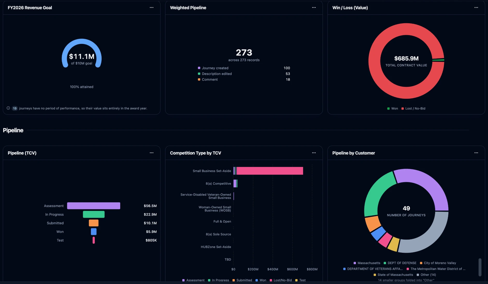Click the info icon beside journeys note

pos(8,108)
